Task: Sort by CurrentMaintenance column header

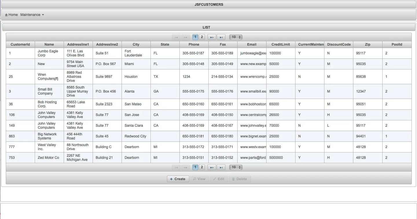Action: point(310,45)
